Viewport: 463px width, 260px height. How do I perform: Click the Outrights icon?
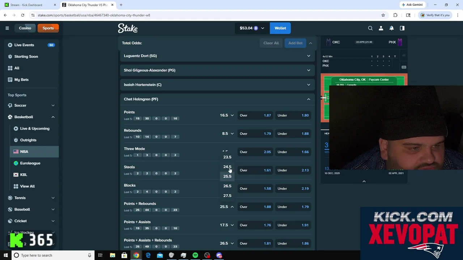(x=16, y=140)
